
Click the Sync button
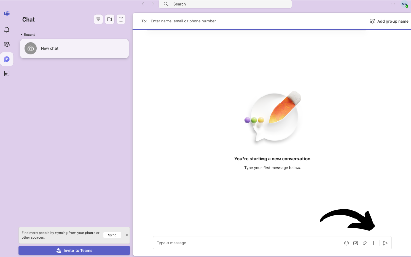(112, 235)
